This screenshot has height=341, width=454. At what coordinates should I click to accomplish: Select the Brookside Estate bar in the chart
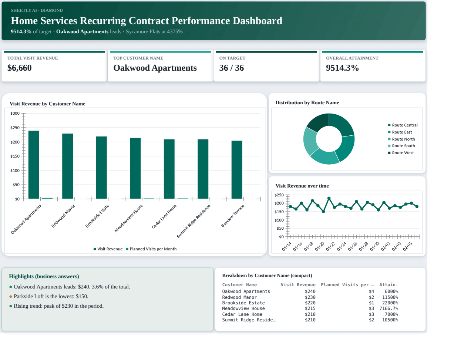tap(101, 168)
